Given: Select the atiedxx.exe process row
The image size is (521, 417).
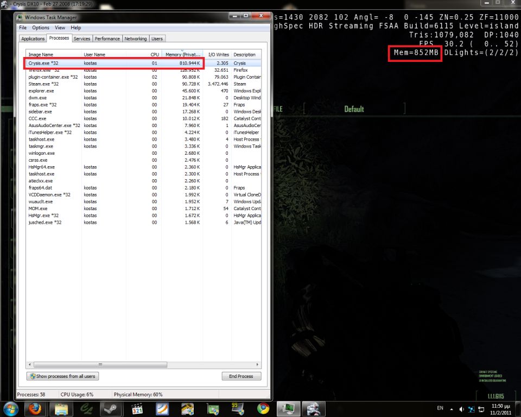Looking at the screenshot, I should (x=143, y=181).
